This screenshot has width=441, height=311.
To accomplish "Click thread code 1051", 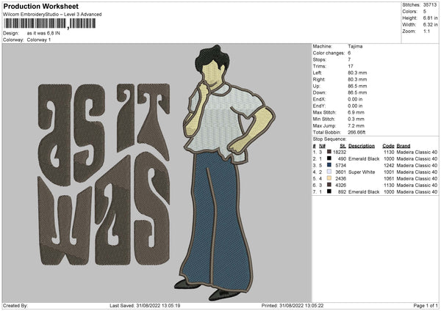I will [x=389, y=179].
